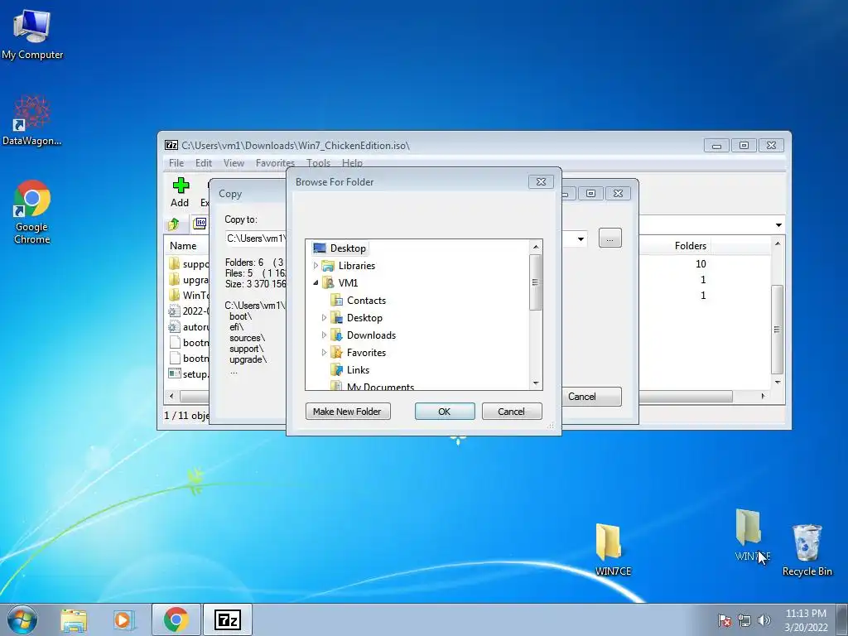Expand the Libraries tree node
This screenshot has height=636, width=848.
316,266
